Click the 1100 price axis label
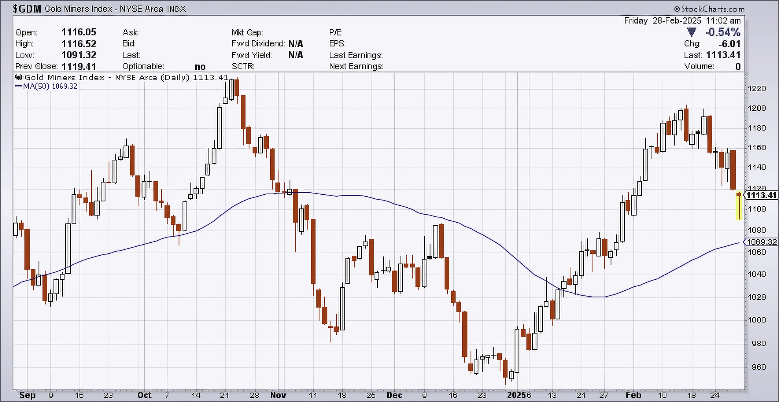 pyautogui.click(x=757, y=209)
